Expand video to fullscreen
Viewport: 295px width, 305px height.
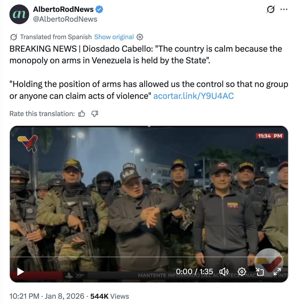(277, 272)
